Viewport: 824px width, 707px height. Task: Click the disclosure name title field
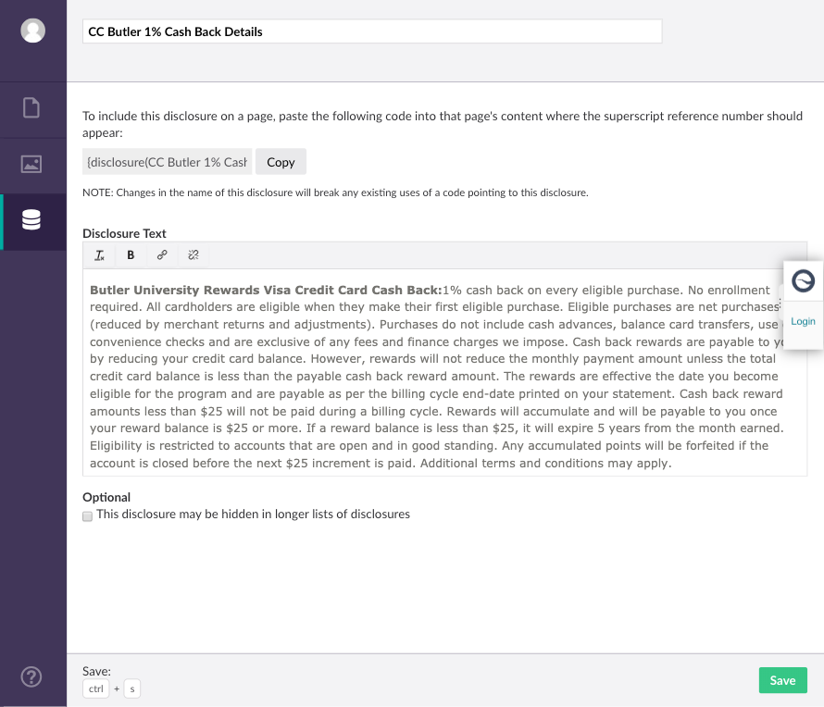click(x=372, y=31)
